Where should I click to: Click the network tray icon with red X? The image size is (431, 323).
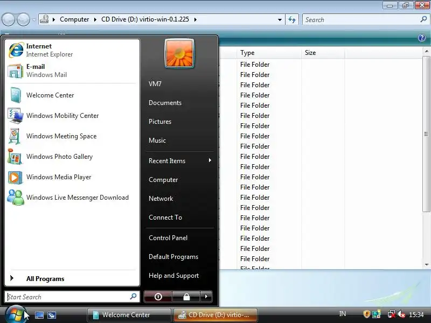click(392, 314)
